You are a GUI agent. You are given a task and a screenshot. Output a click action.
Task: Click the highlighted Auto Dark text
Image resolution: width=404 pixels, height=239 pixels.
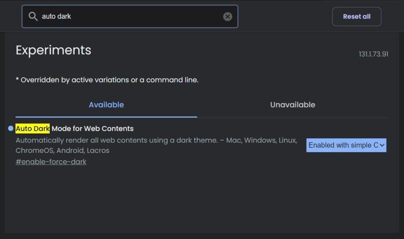(32, 128)
